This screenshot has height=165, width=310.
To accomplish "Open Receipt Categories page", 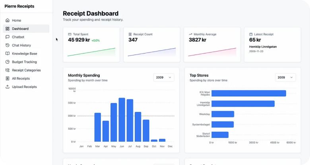I will [26, 70].
